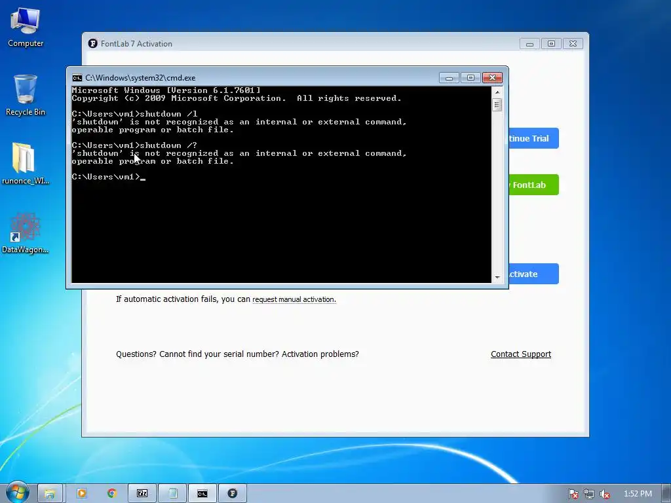Click the 'Microsoft Windows [Version 6.1.7601]' line

point(166,90)
